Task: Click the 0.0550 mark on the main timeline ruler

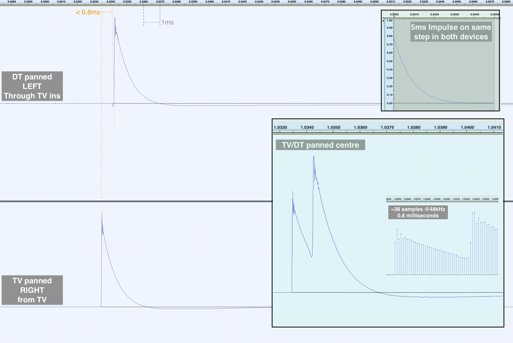Action: click(x=457, y=2)
